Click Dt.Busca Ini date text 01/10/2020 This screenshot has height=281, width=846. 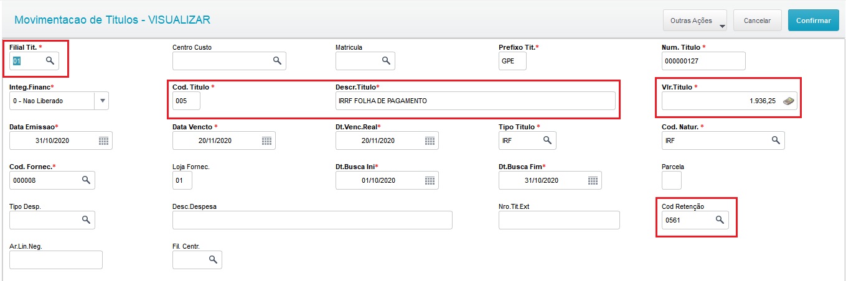(x=378, y=181)
